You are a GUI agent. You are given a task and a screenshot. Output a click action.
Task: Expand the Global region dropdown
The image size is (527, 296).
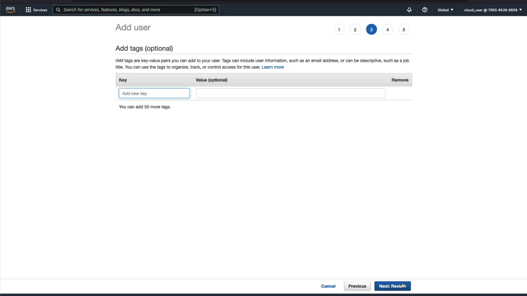point(445,10)
